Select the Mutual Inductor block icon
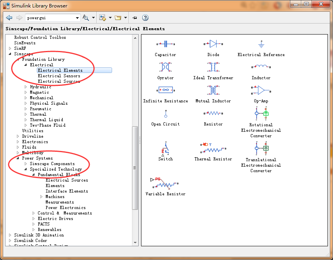The image size is (333, 260). pyautogui.click(x=213, y=90)
